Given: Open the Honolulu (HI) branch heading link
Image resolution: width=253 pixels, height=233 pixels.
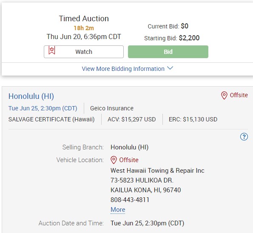Looking at the screenshot, I should point(31,96).
